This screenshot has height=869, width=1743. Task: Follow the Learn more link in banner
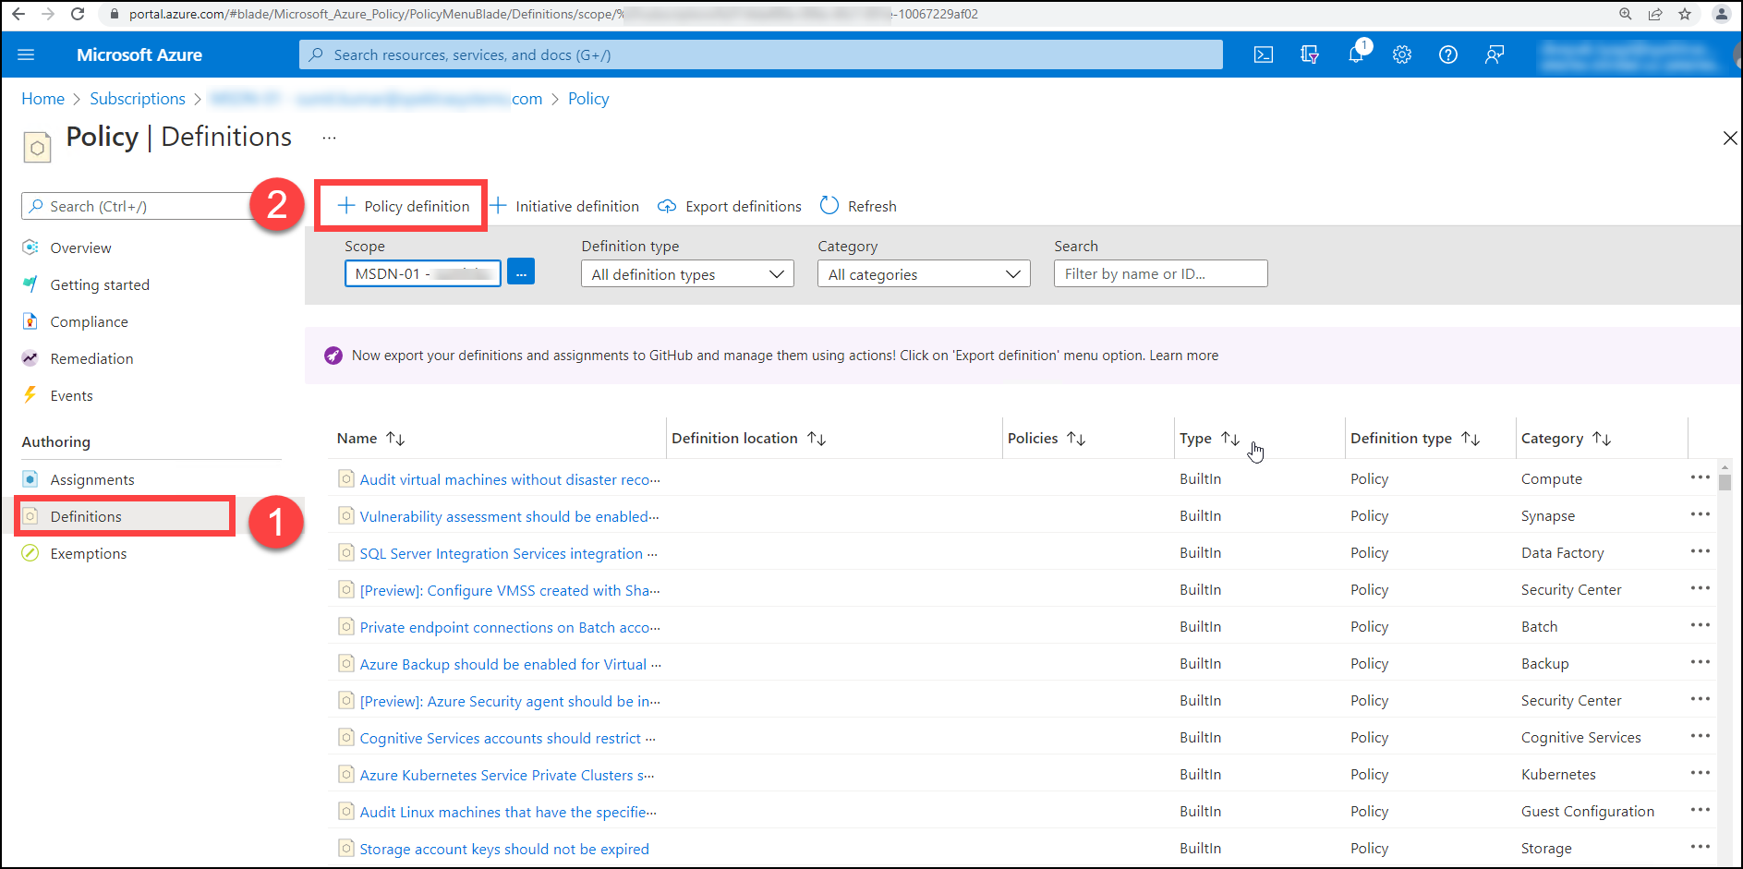click(x=1183, y=356)
